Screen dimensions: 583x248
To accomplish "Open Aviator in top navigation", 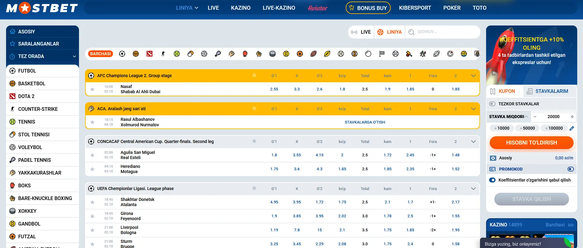I will coord(317,8).
